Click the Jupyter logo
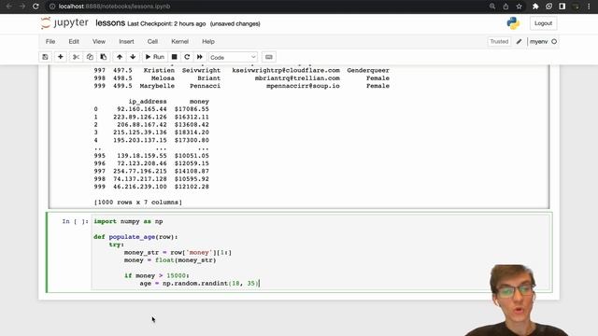The image size is (598, 336). point(64,22)
